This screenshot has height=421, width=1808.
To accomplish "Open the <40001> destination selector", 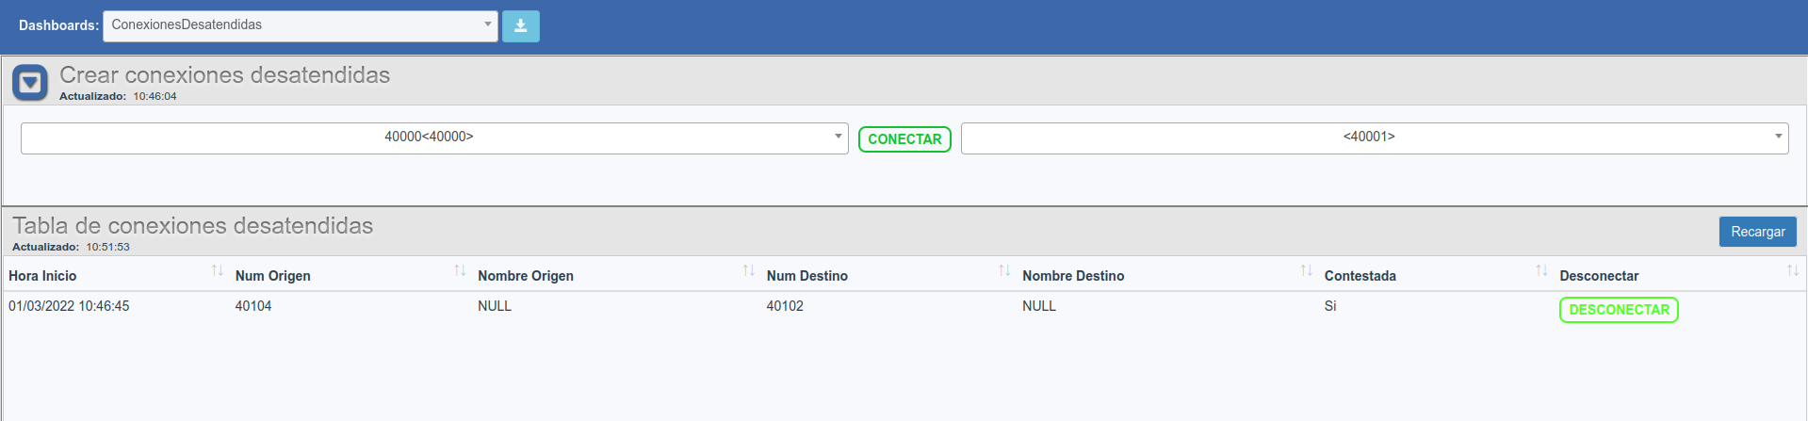I will coord(1375,138).
